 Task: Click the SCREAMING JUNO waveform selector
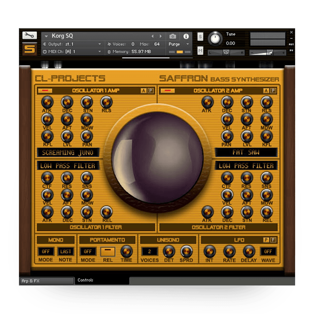point(68,152)
